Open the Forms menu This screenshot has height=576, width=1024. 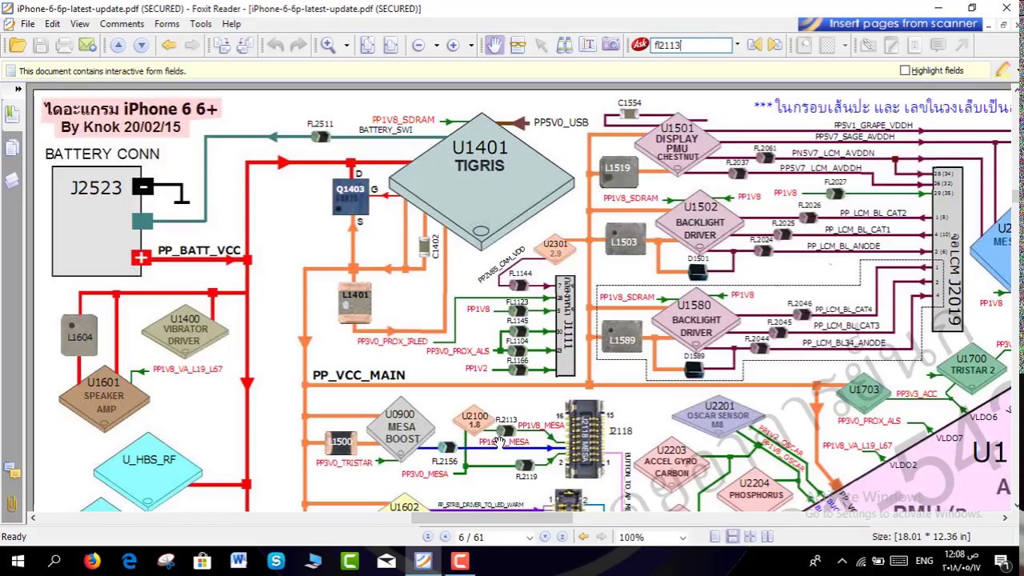pyautogui.click(x=166, y=24)
